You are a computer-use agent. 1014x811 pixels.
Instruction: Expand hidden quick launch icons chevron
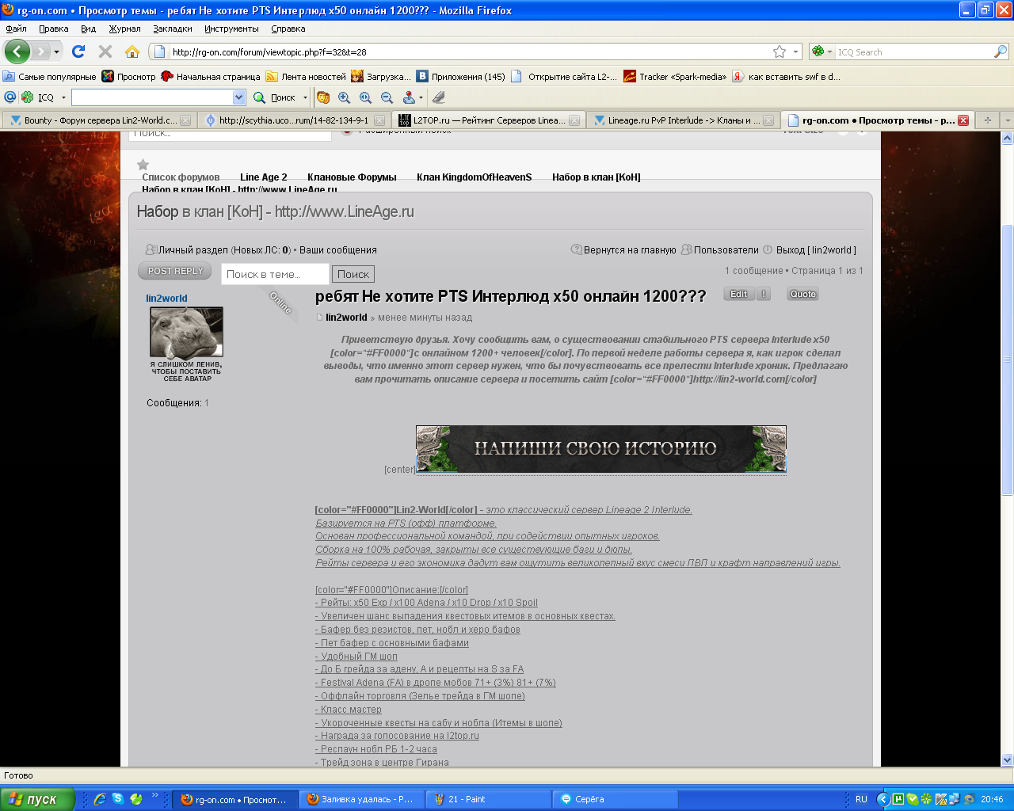tap(155, 795)
